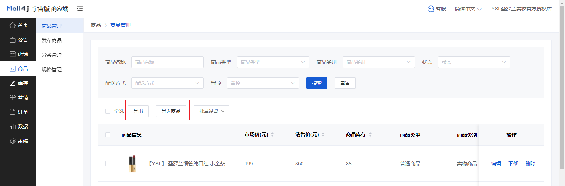
Task: Click the bar chart icon for 数据
Action: tap(13, 126)
